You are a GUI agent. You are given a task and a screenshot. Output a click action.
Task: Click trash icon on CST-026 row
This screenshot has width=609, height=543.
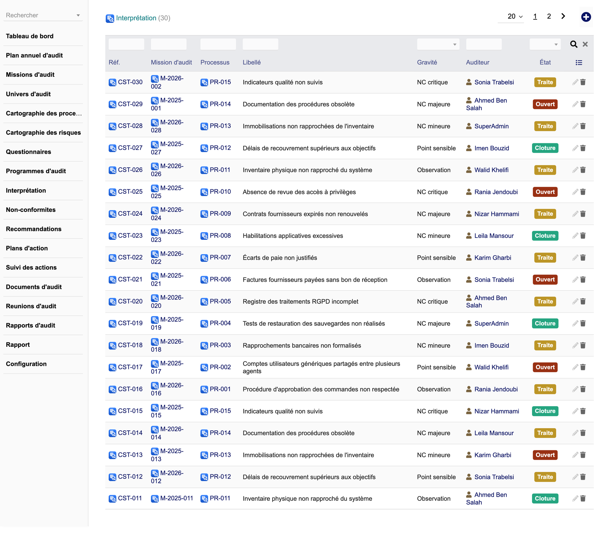pos(583,170)
